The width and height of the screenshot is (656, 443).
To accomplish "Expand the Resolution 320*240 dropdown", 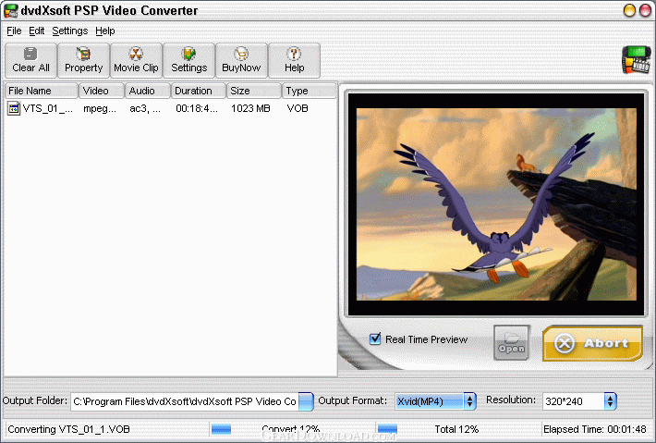I will point(611,401).
